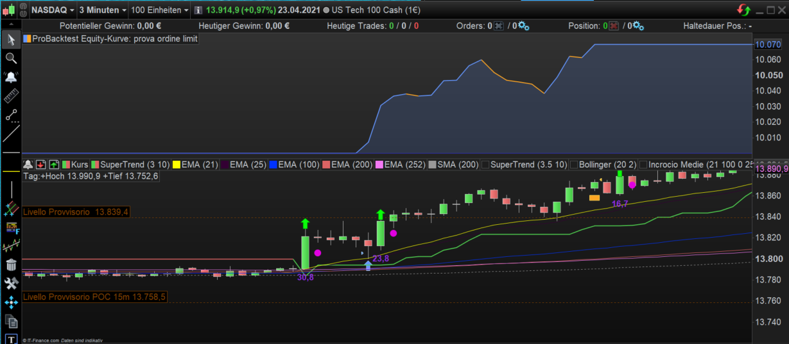Select the zigzag regression line tool
Viewport: 789px width, 344px height.
pos(11,245)
